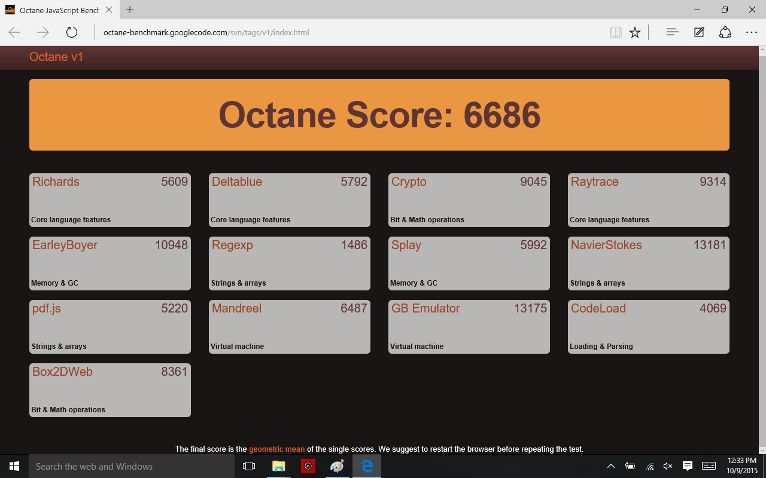Screen dimensions: 766x478
Task: Open the touch keyboard icon
Action: point(709,466)
